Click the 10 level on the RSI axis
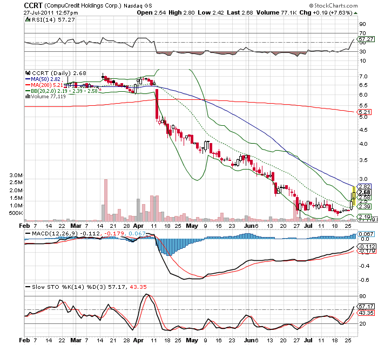 [362, 61]
